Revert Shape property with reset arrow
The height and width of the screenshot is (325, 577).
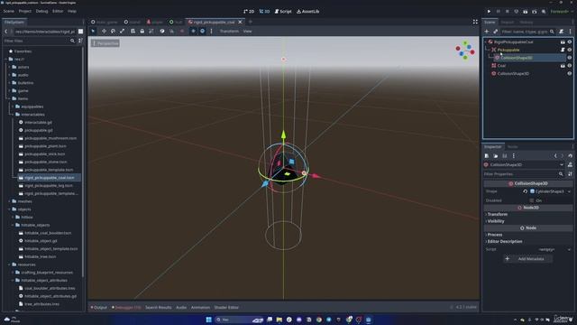point(525,191)
